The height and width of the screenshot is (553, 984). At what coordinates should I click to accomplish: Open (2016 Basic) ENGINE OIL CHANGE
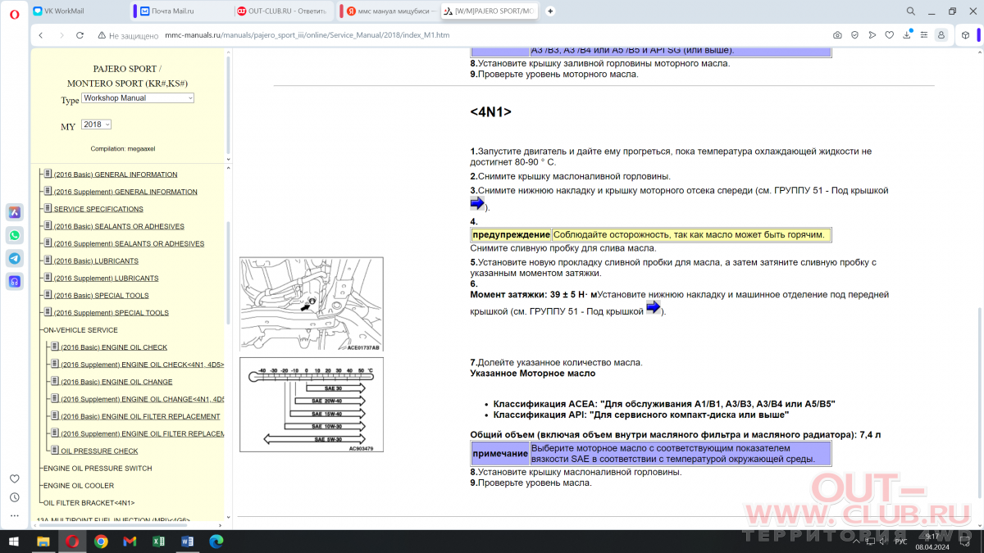116,381
